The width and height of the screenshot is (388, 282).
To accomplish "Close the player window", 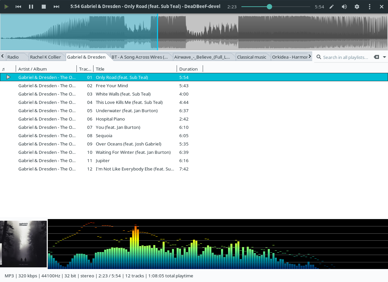I will pos(382,7).
